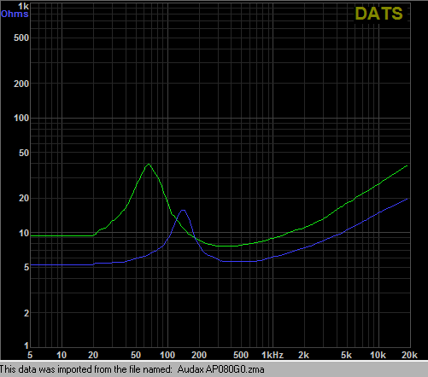Viewport: 428px width, 377px height.
Task: Click the blue Ohms axis unit label
Action: pyautogui.click(x=15, y=14)
